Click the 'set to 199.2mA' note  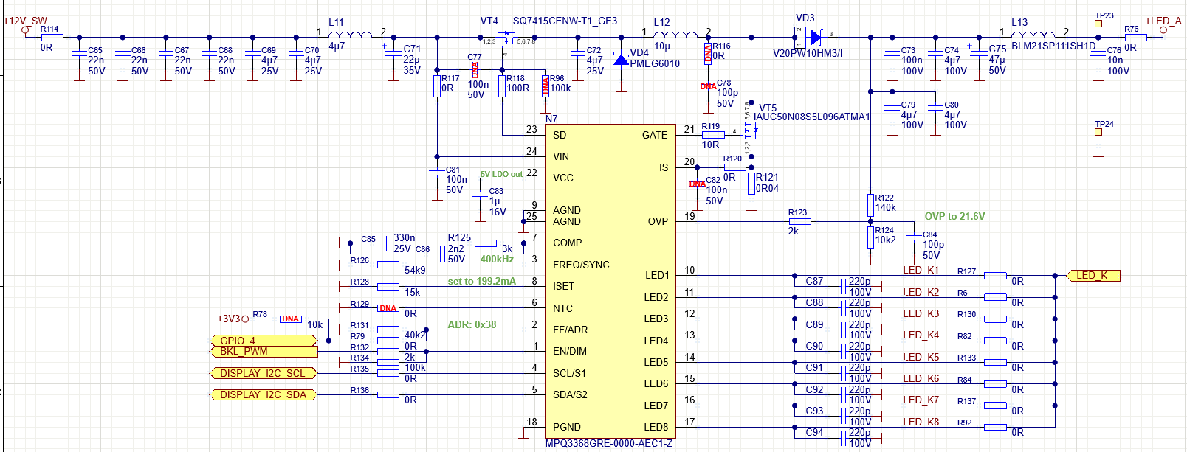click(482, 281)
